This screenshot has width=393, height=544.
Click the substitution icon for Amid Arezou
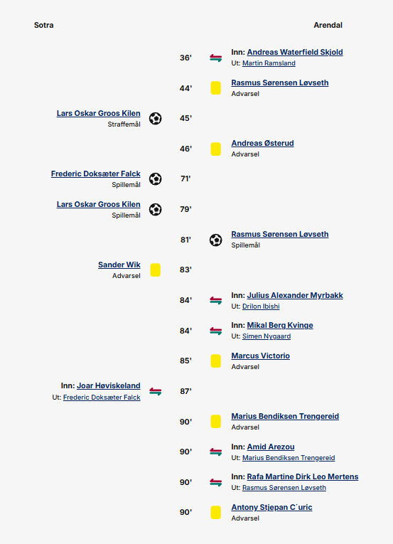pyautogui.click(x=216, y=452)
